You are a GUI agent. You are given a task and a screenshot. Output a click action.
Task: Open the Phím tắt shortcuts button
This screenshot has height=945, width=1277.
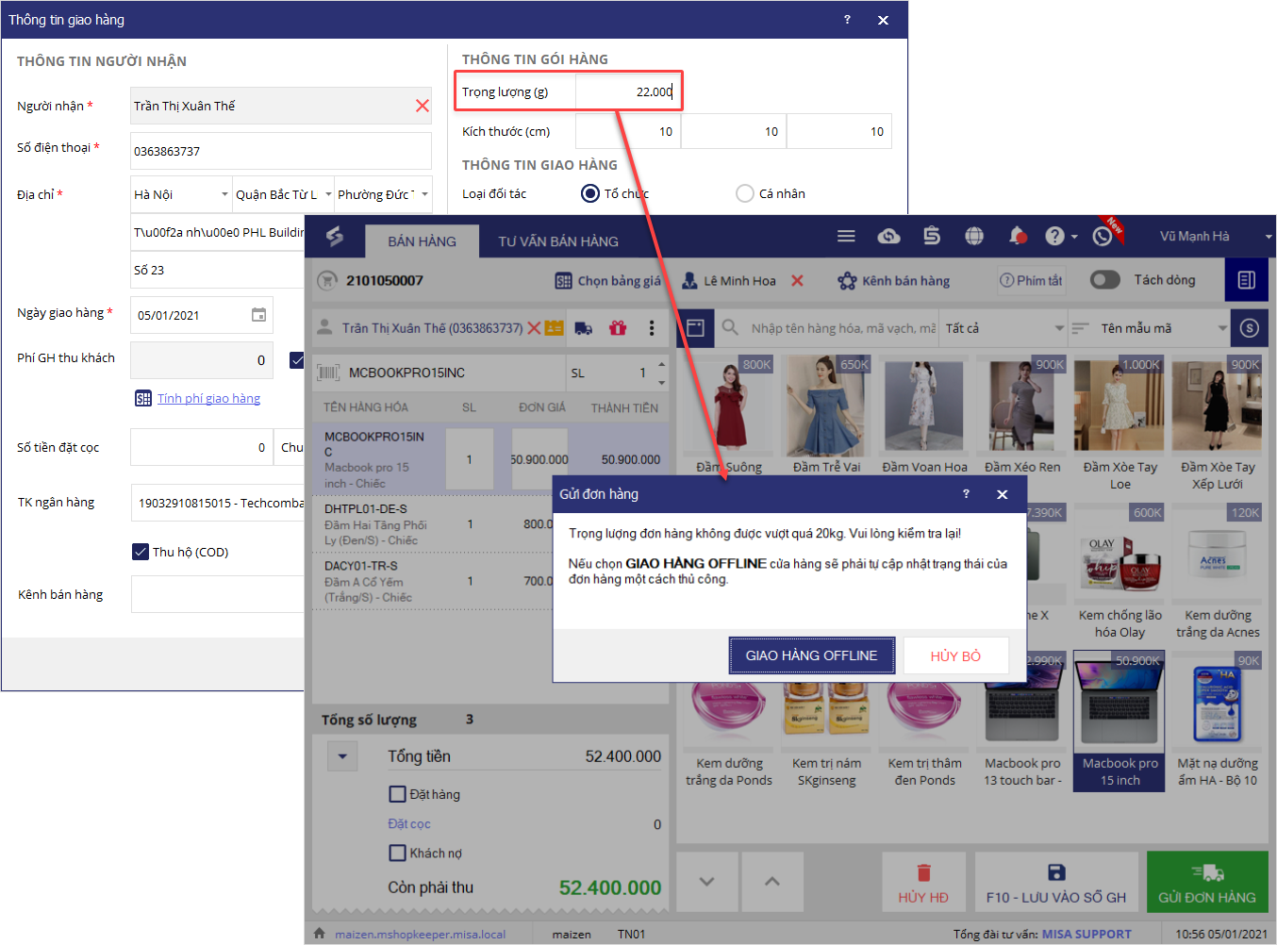(x=1031, y=280)
